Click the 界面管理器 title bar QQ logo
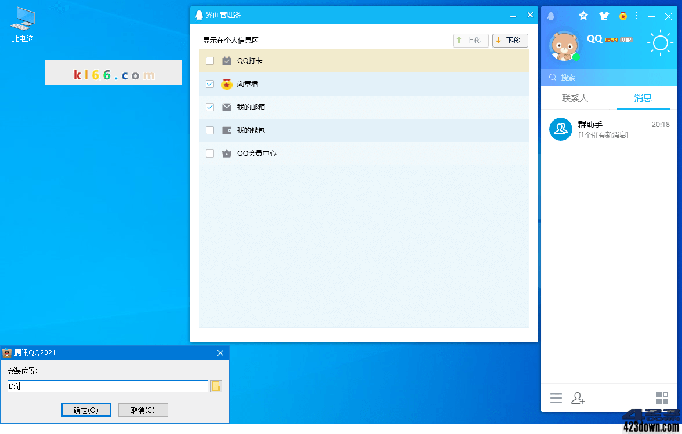The height and width of the screenshot is (434, 682). pos(199,14)
